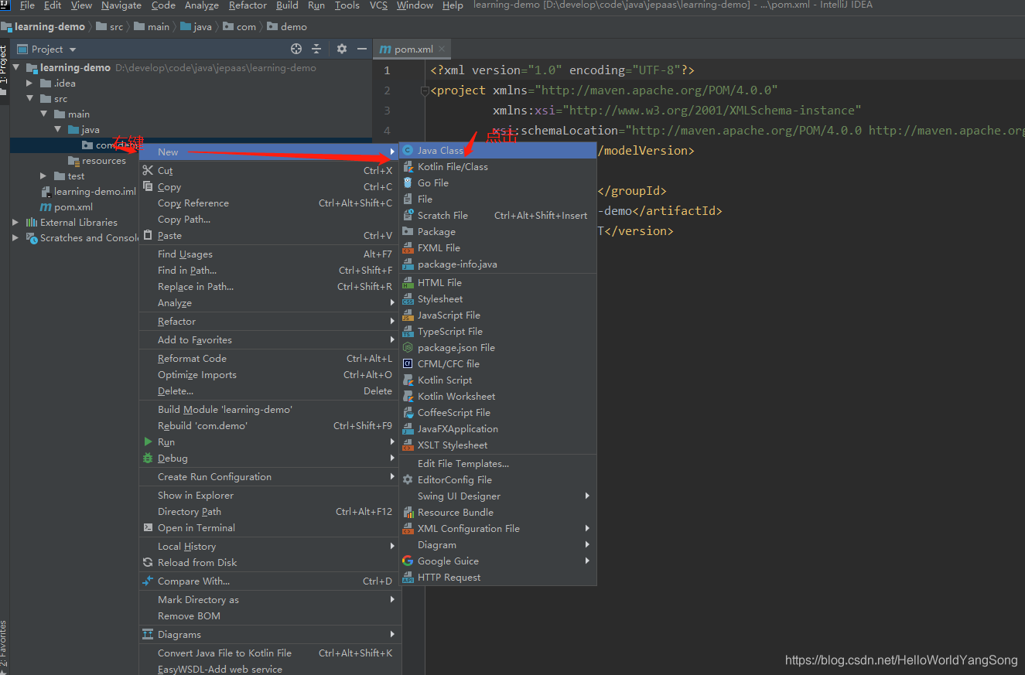
Task: Click the JavaScript File icon
Action: click(408, 315)
